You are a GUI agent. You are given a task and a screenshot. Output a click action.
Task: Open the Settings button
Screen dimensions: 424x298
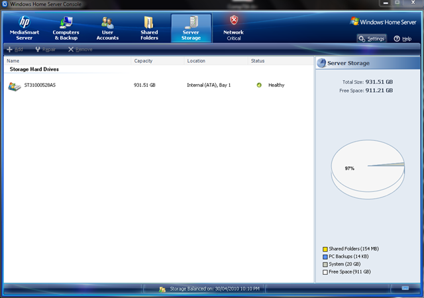coord(372,38)
